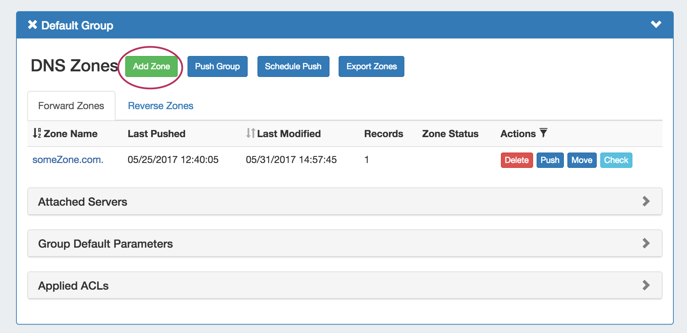Expand Group Default Parameters chevron
The height and width of the screenshot is (333, 687).
[646, 243]
